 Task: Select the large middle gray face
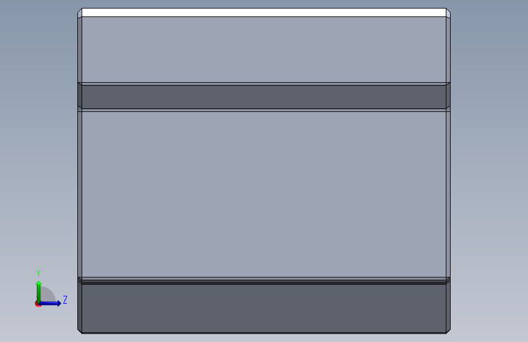(264, 194)
